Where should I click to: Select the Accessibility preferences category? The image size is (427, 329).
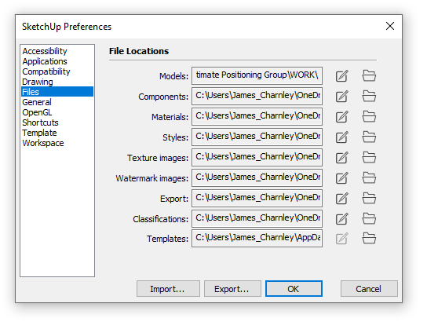[45, 51]
